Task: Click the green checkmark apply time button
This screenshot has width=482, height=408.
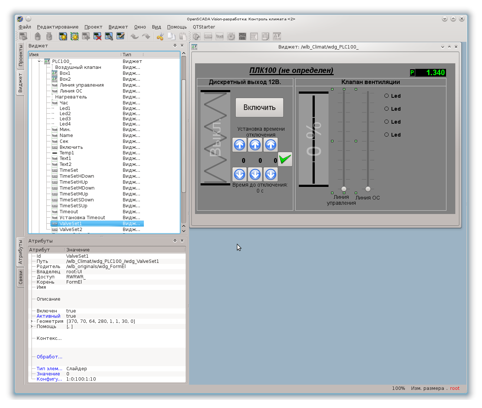Action: [285, 159]
